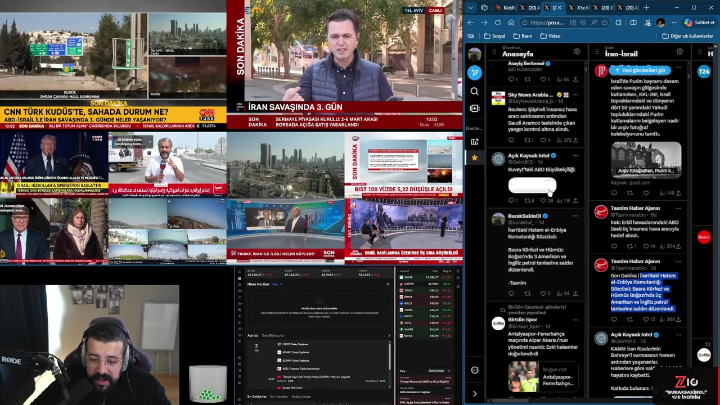Open Sözcü avatar in third column
Screen dimensions: 720x405
tap(704, 237)
